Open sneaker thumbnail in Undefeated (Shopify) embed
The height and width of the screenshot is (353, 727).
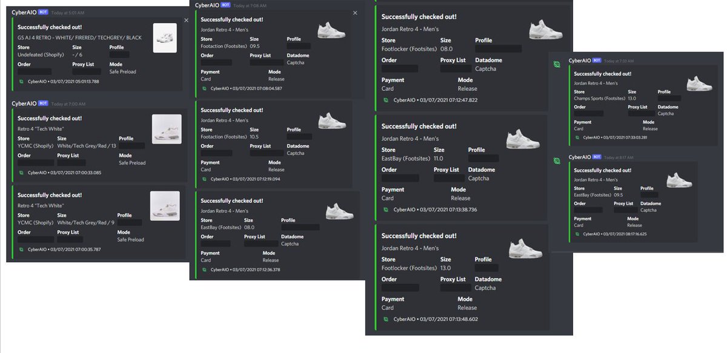(165, 38)
